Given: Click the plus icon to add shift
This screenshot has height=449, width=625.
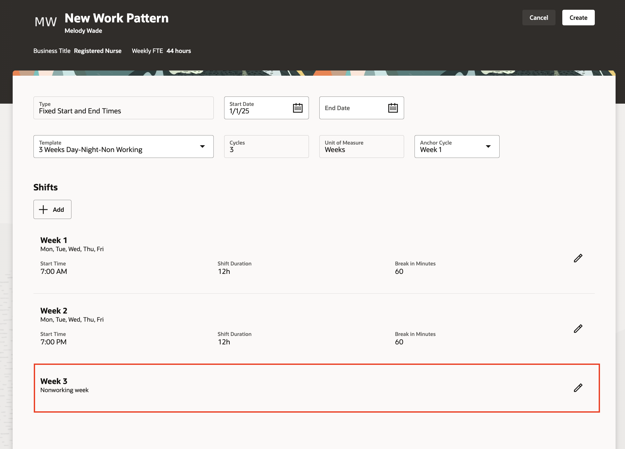Looking at the screenshot, I should tap(43, 210).
